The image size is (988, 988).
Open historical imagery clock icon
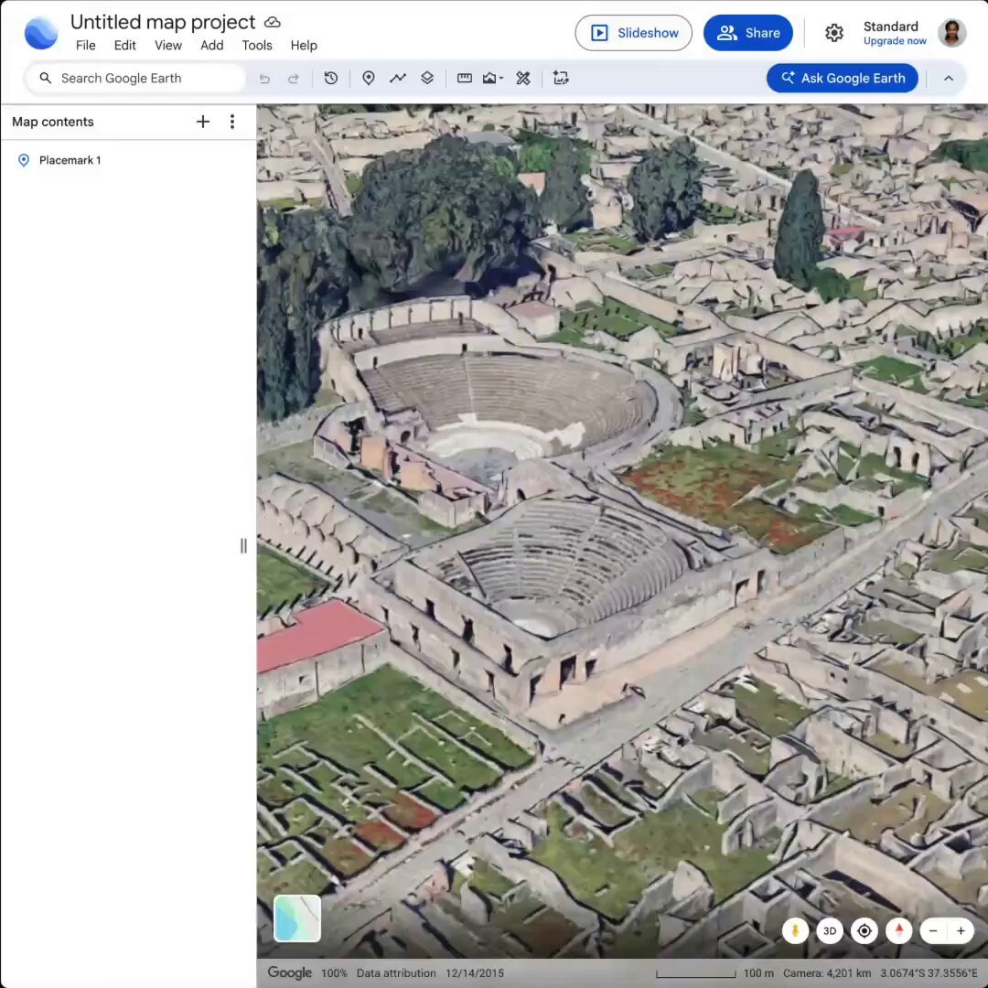click(x=331, y=78)
